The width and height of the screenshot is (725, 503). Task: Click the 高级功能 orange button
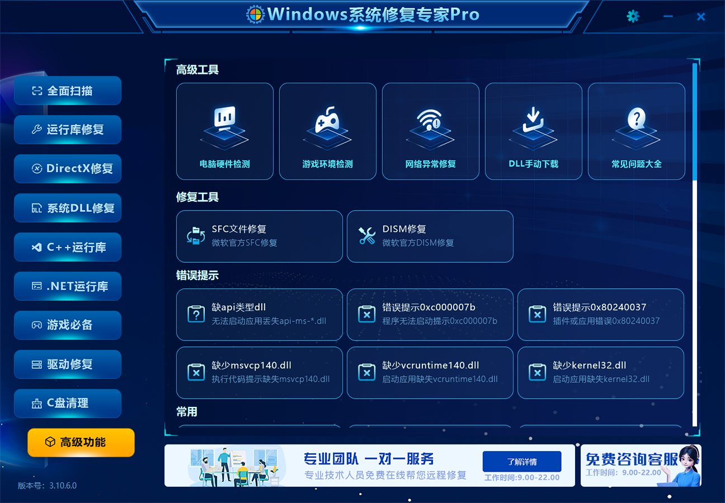point(81,442)
